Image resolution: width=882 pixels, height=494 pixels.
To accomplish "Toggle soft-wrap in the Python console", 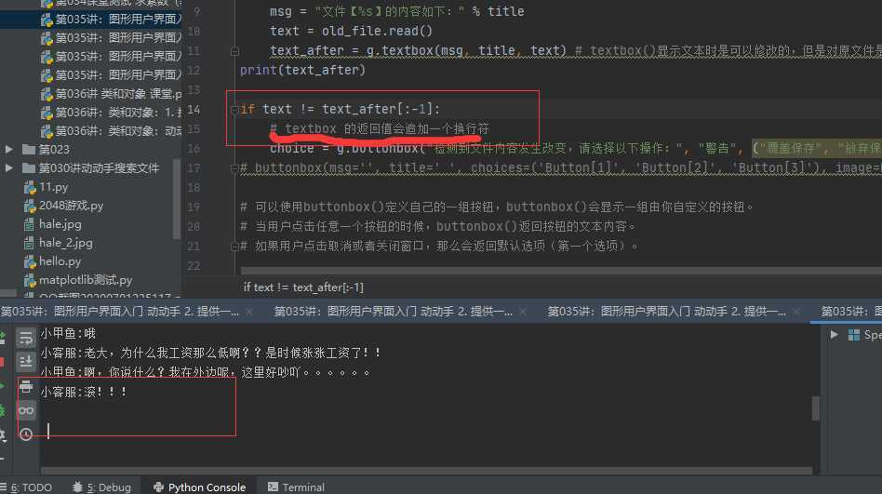I will 26,338.
